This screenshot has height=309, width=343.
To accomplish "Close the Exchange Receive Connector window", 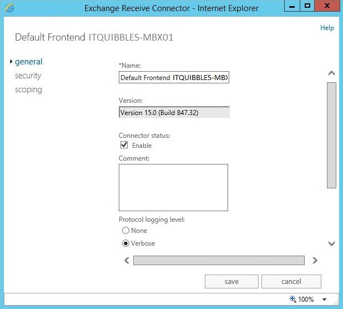I will 327,6.
